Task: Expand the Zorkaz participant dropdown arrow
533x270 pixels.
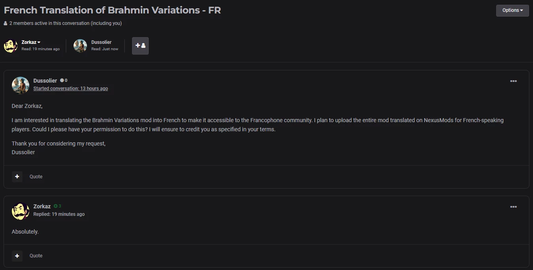Action: pos(39,42)
